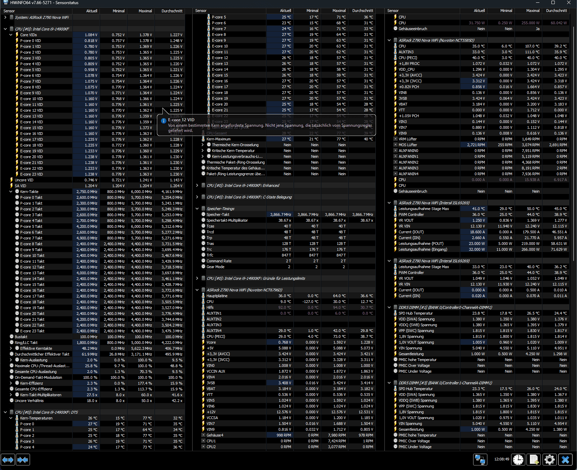Click the expand-columns double arrow button
Image resolution: width=577 pixels, height=470 pixels.
click(x=8, y=460)
